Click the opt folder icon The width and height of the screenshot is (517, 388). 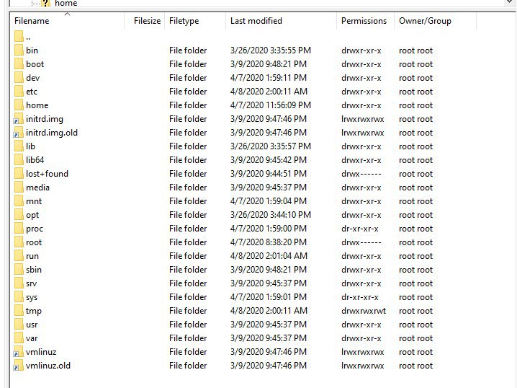(19, 215)
